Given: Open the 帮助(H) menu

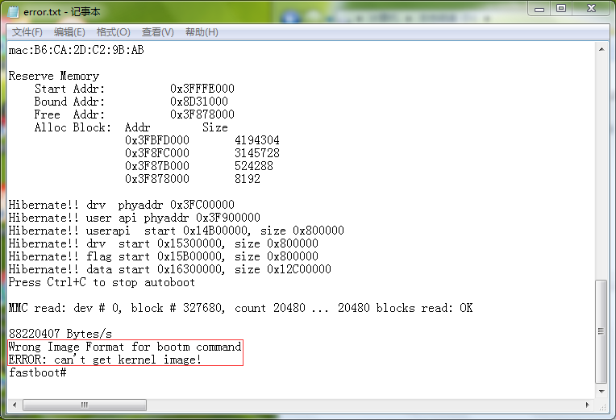Looking at the screenshot, I should pyautogui.click(x=202, y=32).
